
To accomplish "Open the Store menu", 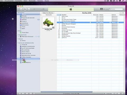I will point(25,1).
